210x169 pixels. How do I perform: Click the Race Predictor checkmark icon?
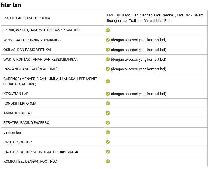[108, 142]
